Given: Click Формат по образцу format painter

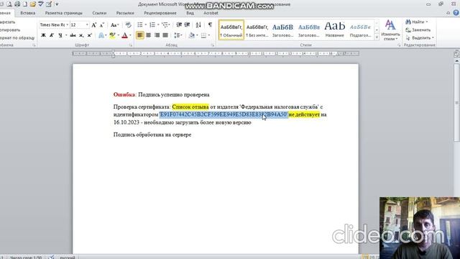Looking at the screenshot, I should click(17, 38).
